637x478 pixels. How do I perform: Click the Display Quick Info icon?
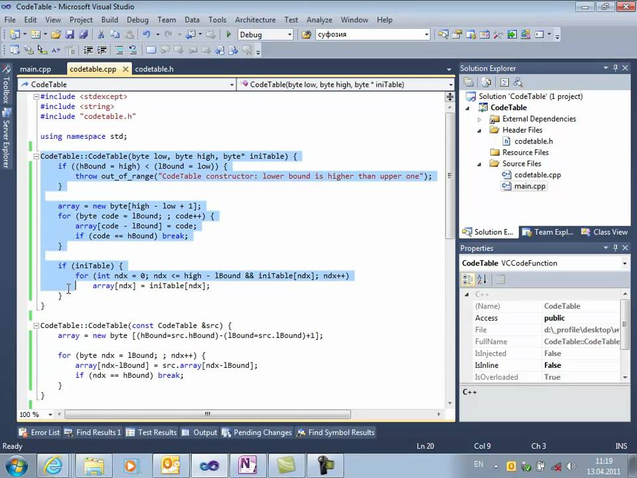42,50
